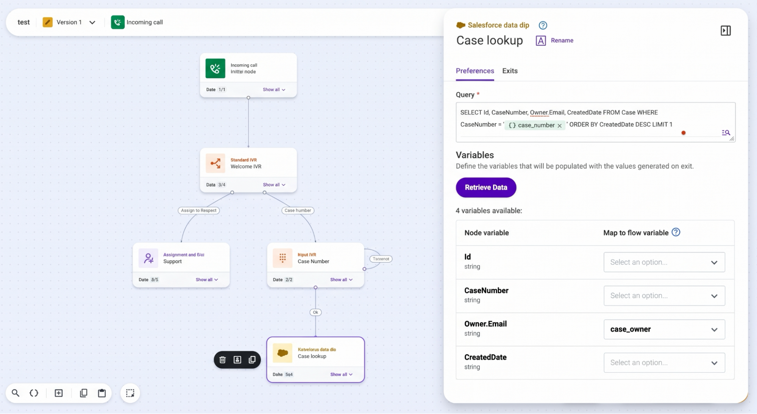Select the Welcome IVR node icon
Viewport: 757px width, 414px height.
(215, 163)
